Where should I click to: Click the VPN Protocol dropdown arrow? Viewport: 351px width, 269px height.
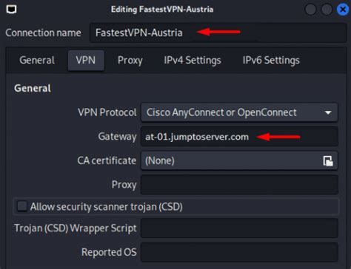click(x=328, y=113)
